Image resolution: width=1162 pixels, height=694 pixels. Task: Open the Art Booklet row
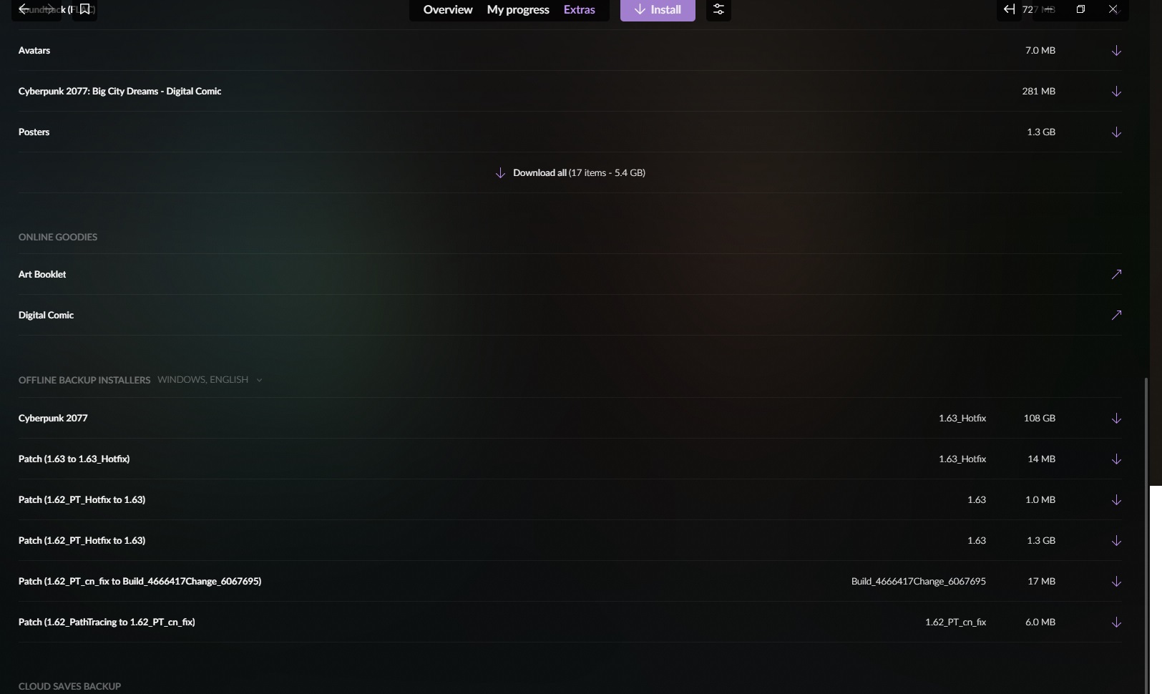pyautogui.click(x=570, y=275)
